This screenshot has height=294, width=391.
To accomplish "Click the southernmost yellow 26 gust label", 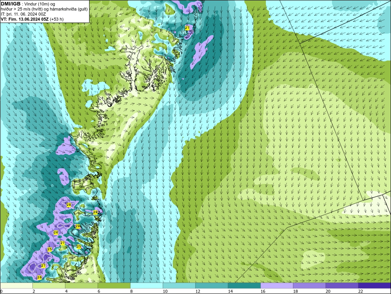I will (39, 277).
